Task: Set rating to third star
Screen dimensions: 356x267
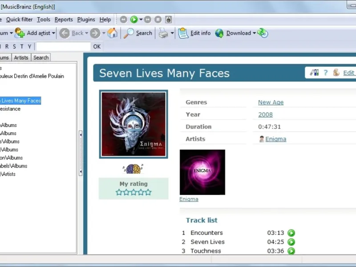Action: tap(133, 192)
